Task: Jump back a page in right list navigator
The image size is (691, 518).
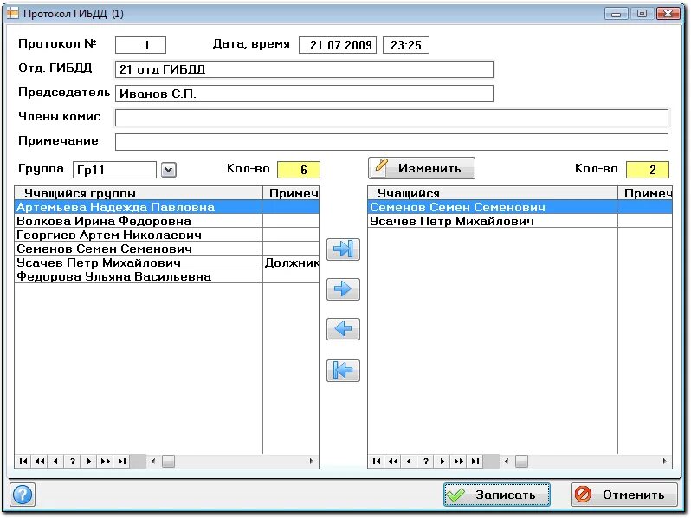Action: point(392,461)
